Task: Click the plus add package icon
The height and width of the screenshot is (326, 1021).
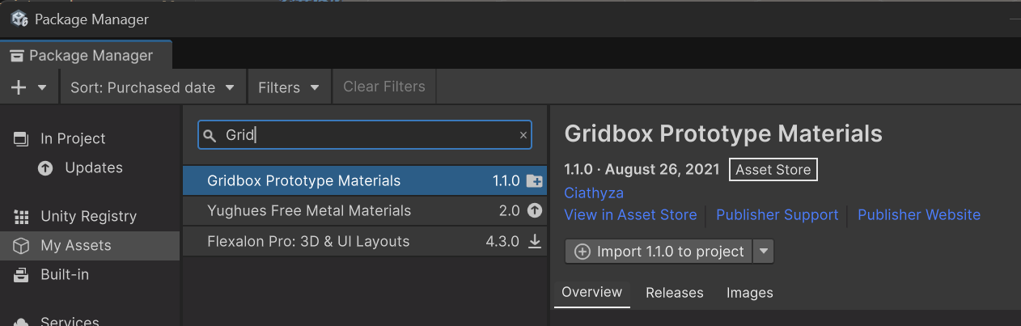Action: coord(19,87)
